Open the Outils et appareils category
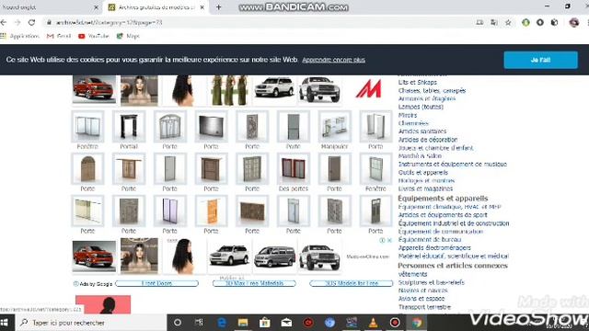Screen dimensions: 589x331 [x=423, y=173]
